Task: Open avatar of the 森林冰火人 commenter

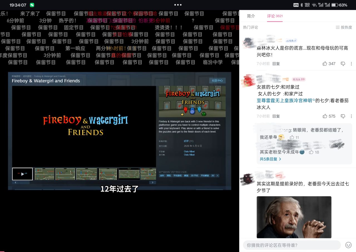Action: click(x=249, y=42)
